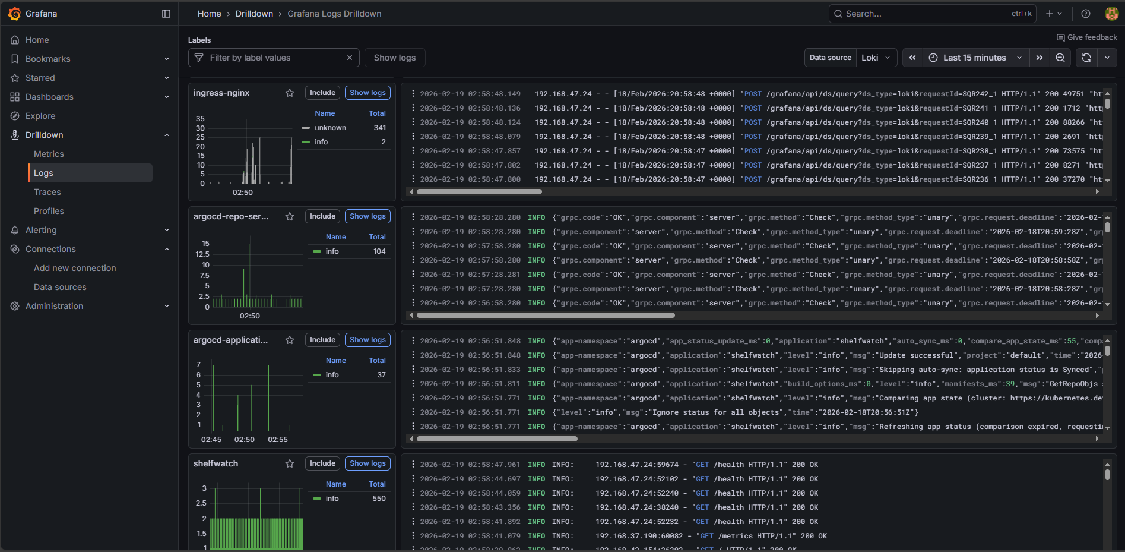
Task: Refresh the logs query
Action: pyautogui.click(x=1086, y=58)
